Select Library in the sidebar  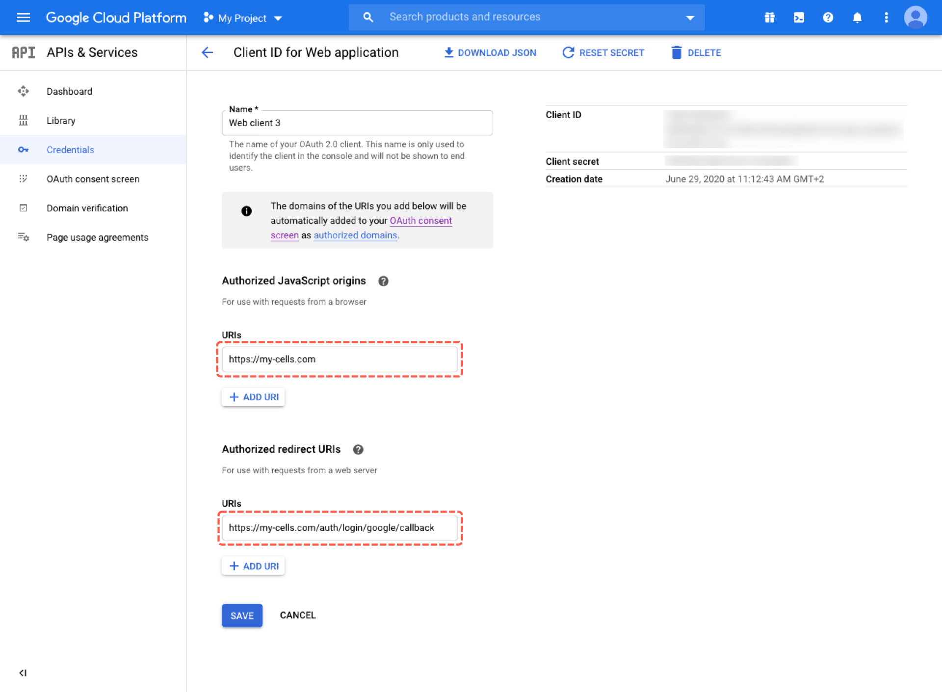click(93, 121)
